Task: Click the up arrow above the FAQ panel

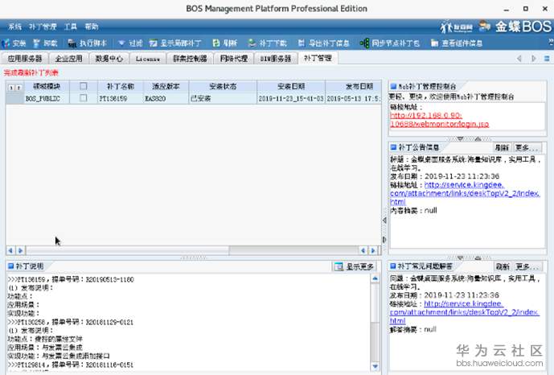Action: [478, 258]
